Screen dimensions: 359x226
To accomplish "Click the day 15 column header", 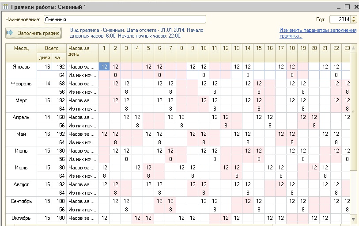I will point(259,48).
